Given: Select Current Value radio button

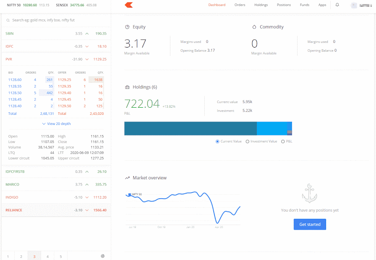Looking at the screenshot, I should tap(217, 141).
